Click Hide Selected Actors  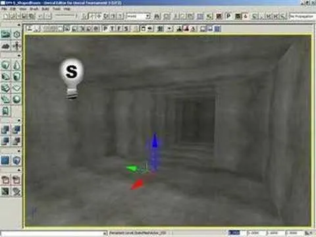pos(16,180)
